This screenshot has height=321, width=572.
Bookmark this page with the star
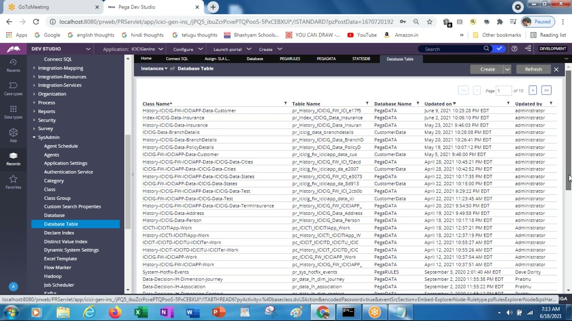click(x=429, y=21)
